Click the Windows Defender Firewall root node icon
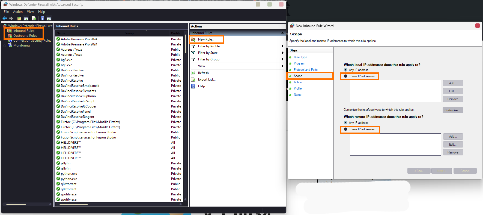Image resolution: width=483 pixels, height=215 pixels. tap(5, 26)
